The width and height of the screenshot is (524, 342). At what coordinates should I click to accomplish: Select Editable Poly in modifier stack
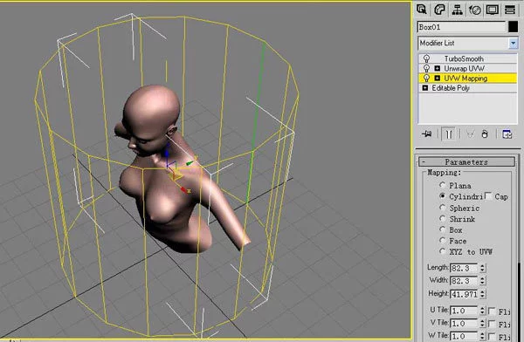(x=451, y=88)
